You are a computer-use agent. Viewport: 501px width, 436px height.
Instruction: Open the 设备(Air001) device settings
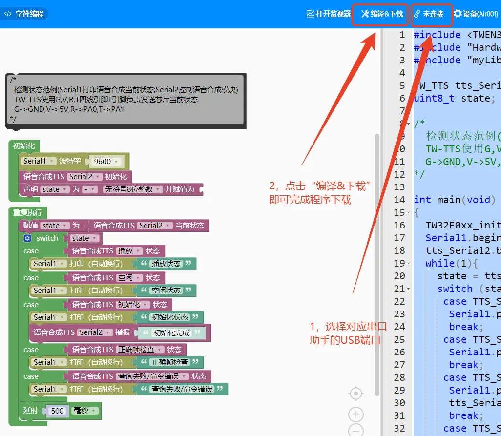tap(475, 14)
